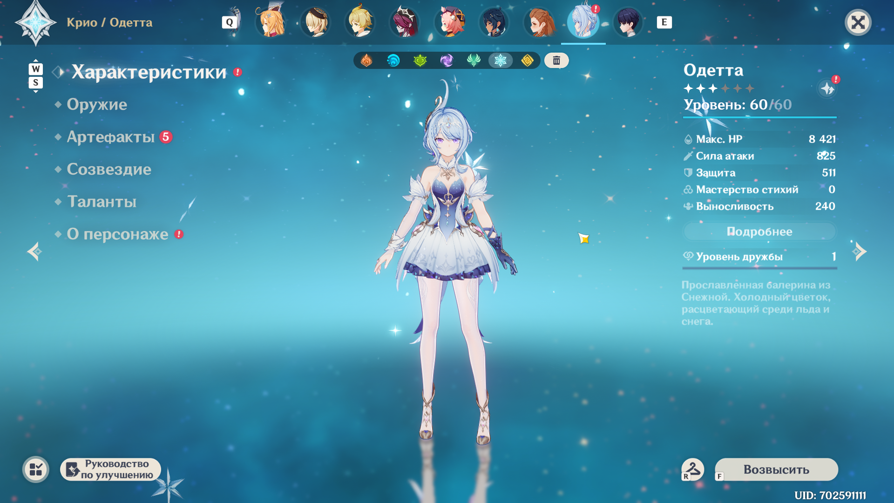Click the Защита stat row
Image resolution: width=894 pixels, height=503 pixels.
click(759, 173)
